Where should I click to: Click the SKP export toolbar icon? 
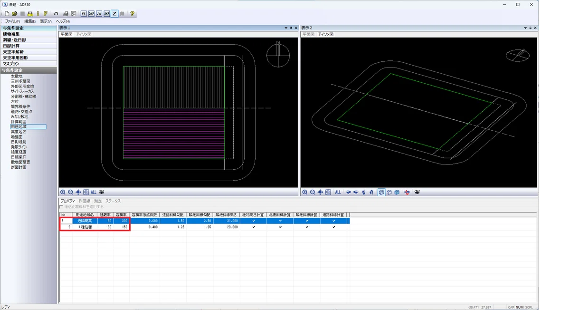click(106, 14)
